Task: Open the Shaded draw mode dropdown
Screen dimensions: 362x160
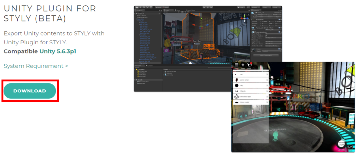Action: (x=170, y=12)
